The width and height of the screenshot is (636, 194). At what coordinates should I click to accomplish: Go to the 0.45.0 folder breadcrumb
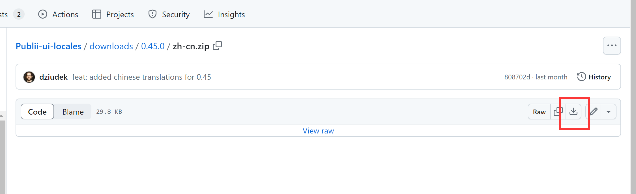(x=153, y=46)
